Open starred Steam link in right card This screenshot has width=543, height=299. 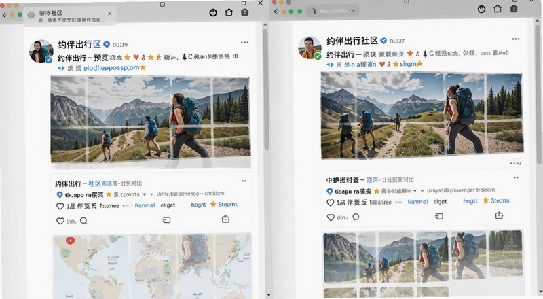[497, 200]
